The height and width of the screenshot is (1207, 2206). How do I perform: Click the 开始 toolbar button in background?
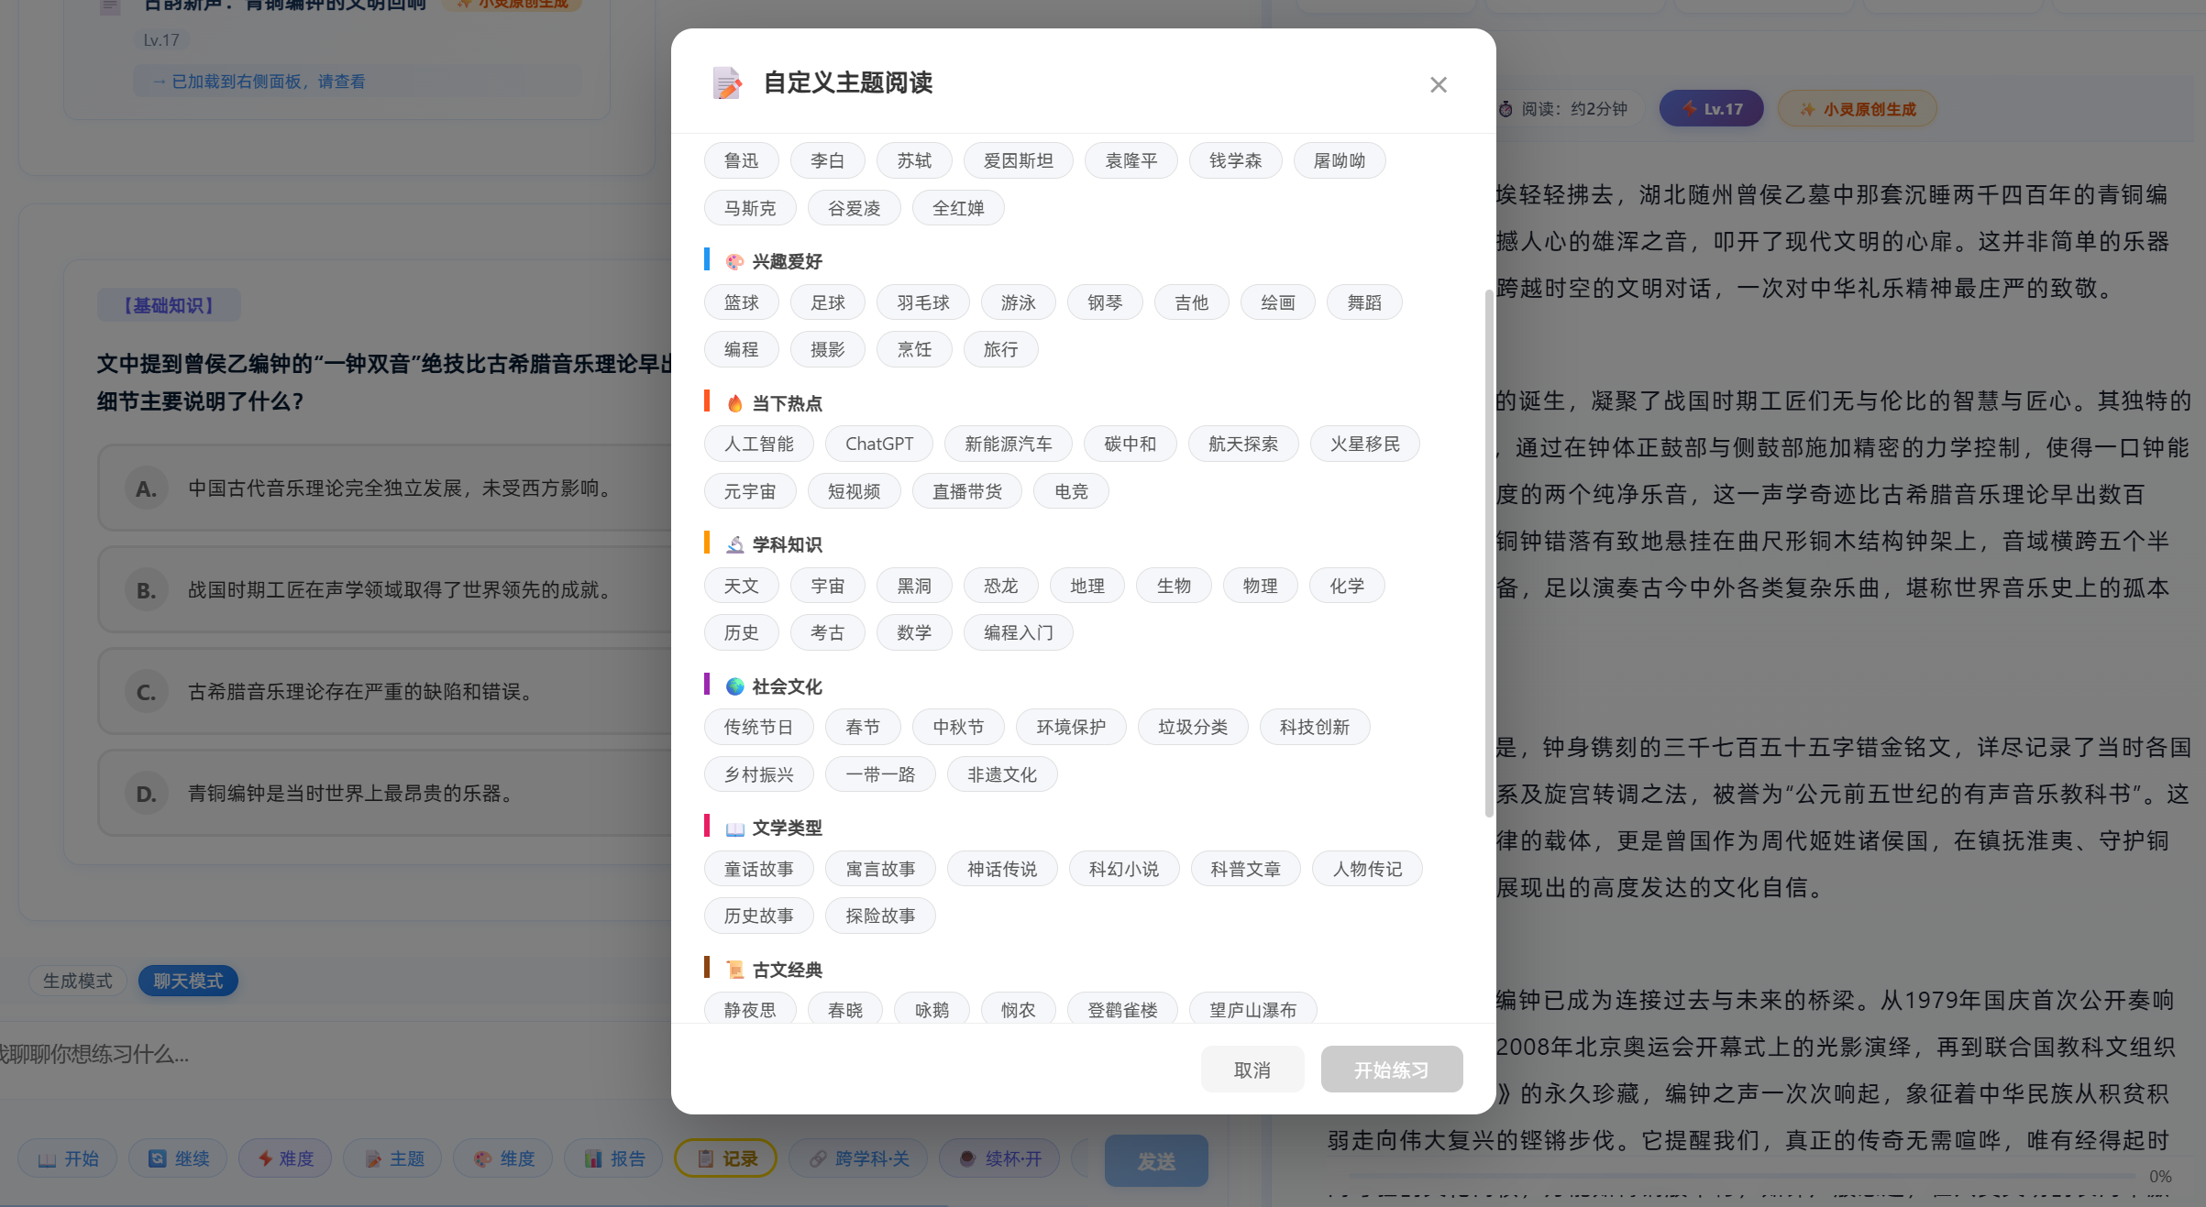tap(68, 1158)
